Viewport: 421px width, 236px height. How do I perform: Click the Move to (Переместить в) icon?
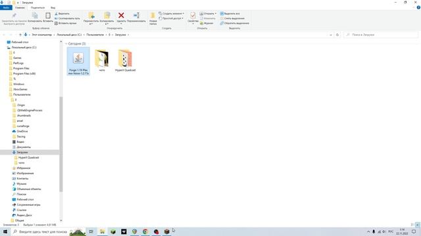pyautogui.click(x=91, y=16)
